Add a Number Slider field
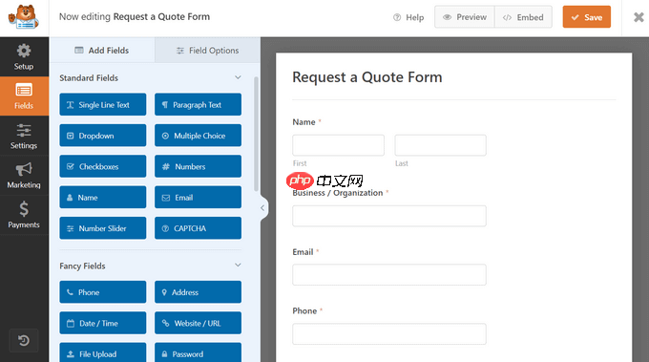649x362 pixels. click(103, 228)
